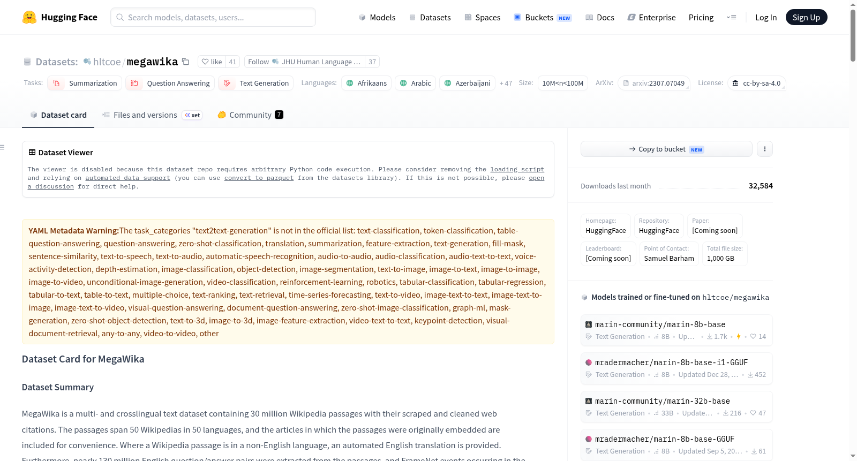Viewport: 857px width, 461px height.
Task: Open the Text Generation task tag
Action: (x=256, y=83)
